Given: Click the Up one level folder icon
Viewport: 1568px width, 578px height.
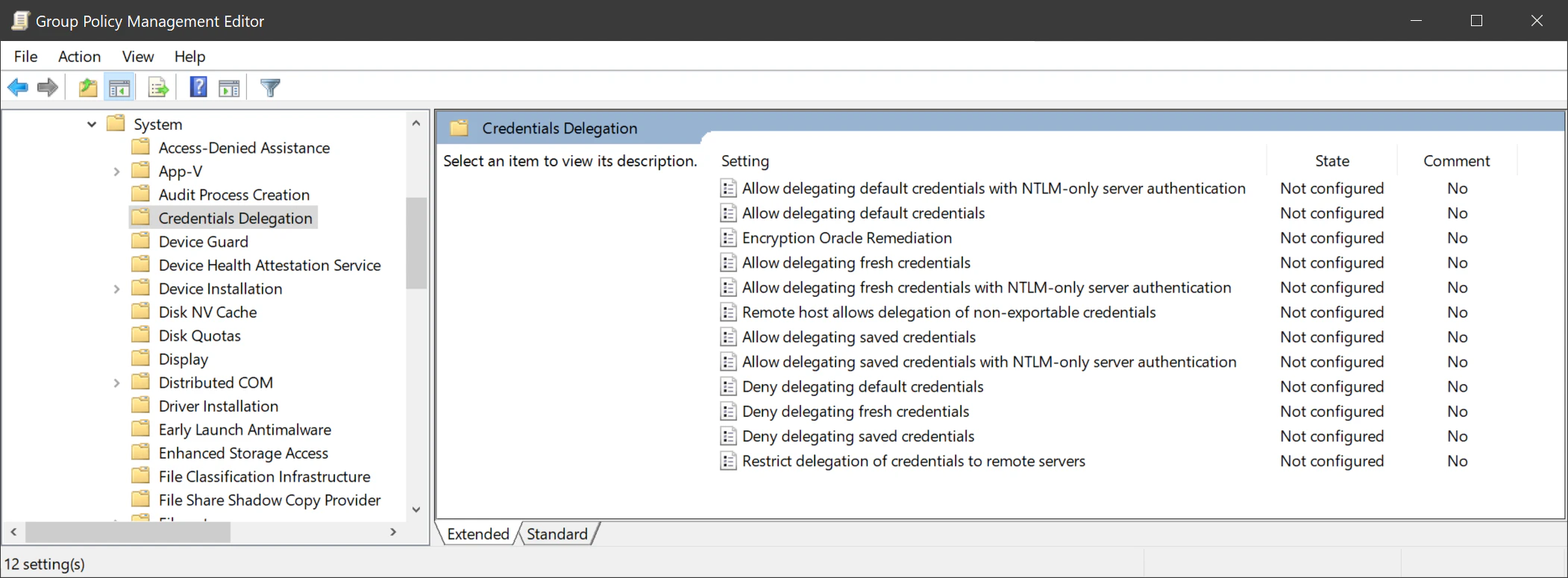Looking at the screenshot, I should tap(88, 88).
